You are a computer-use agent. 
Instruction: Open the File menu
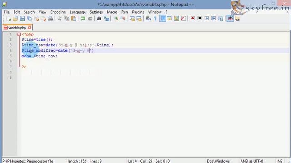click(x=6, y=12)
